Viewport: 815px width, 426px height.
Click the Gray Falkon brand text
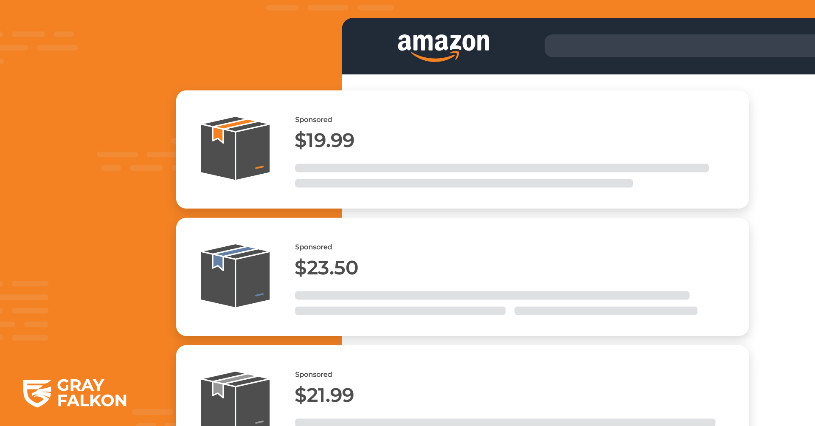click(92, 393)
